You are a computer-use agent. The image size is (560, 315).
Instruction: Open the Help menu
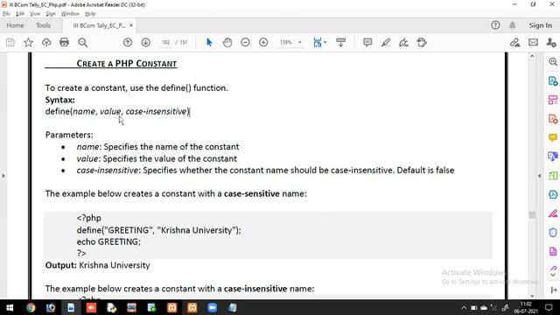90,14
